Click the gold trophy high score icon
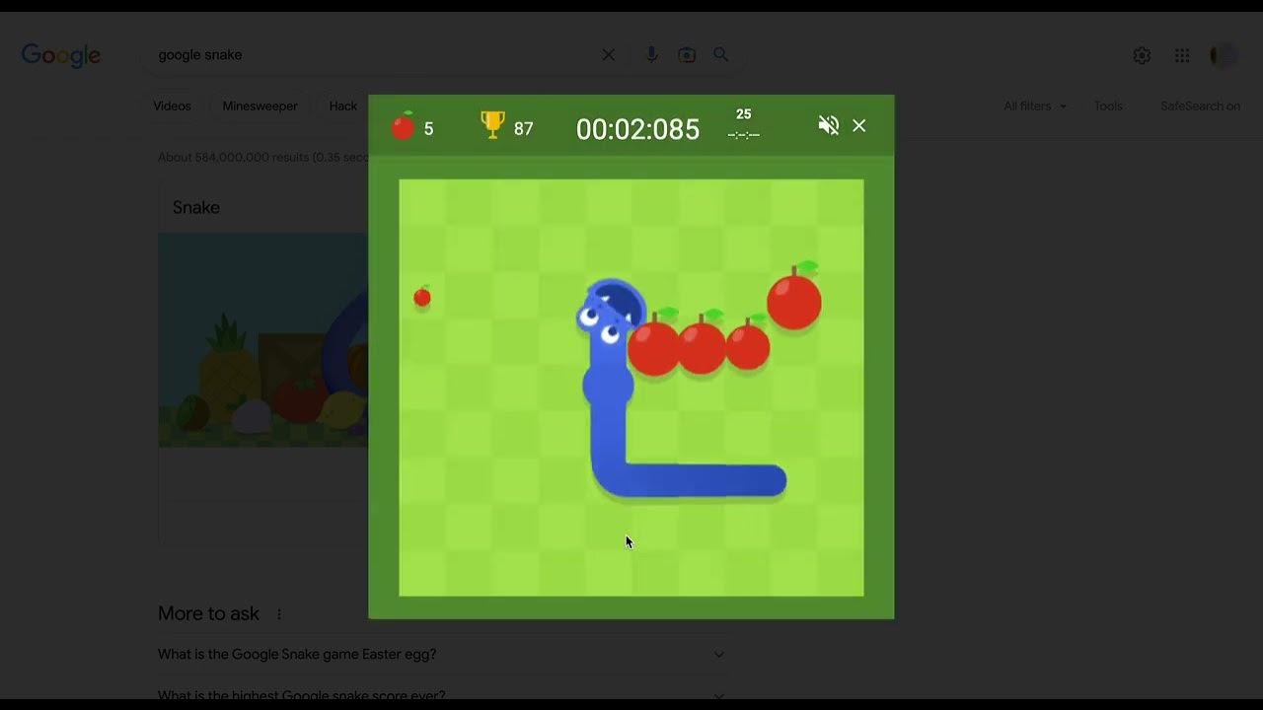The height and width of the screenshot is (710, 1263). click(x=492, y=125)
